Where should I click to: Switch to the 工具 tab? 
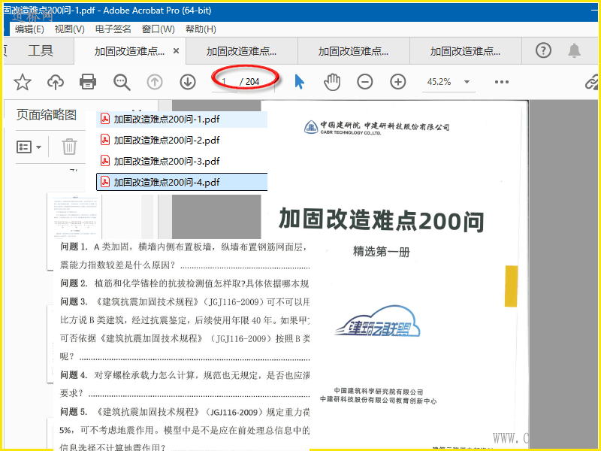click(x=41, y=50)
